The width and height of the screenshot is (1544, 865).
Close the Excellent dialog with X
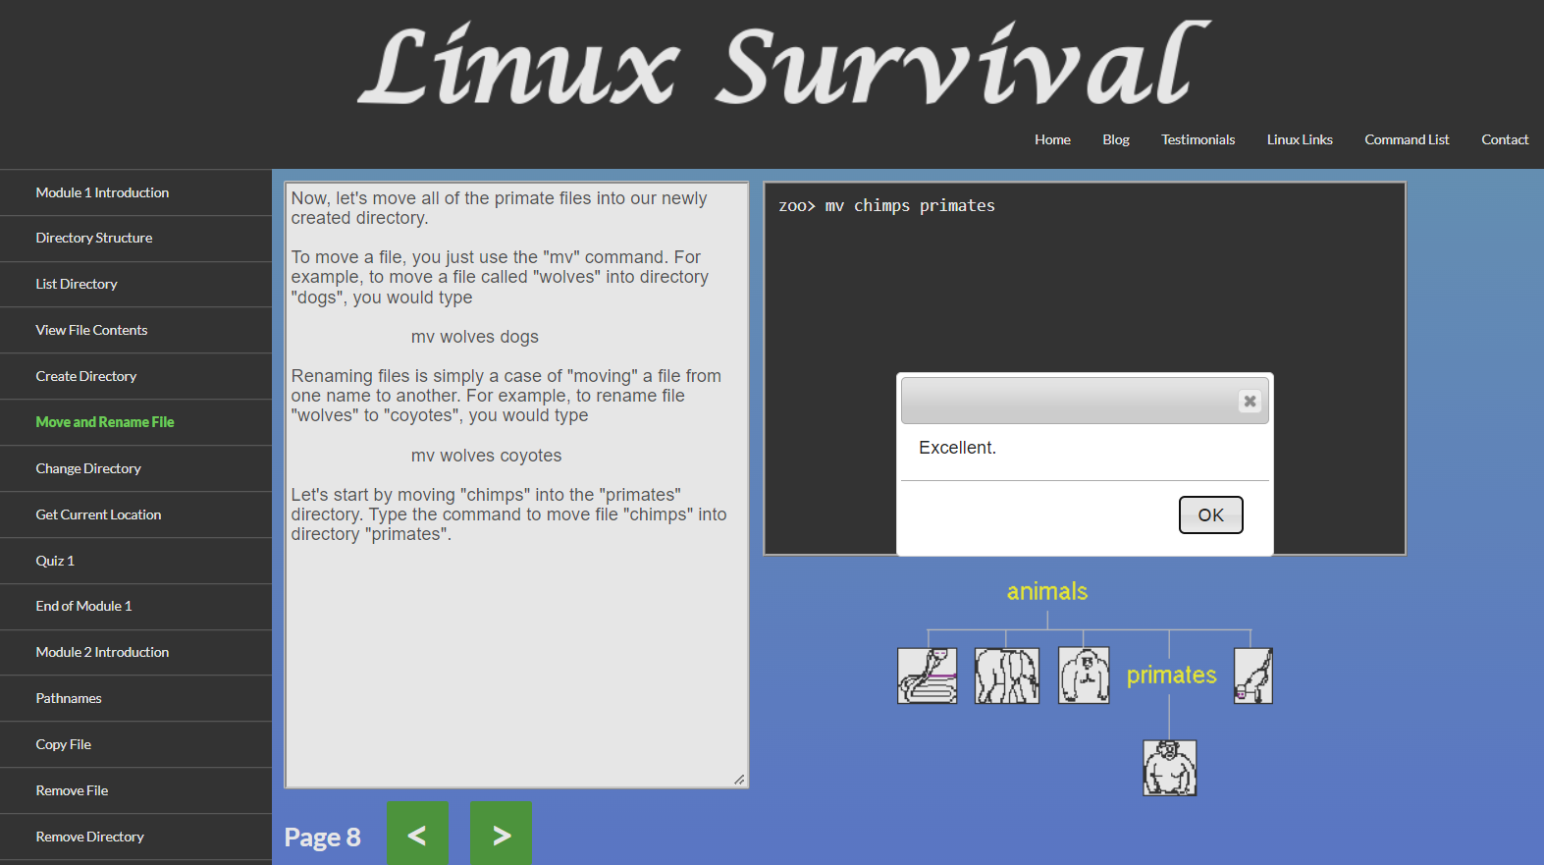pyautogui.click(x=1250, y=401)
